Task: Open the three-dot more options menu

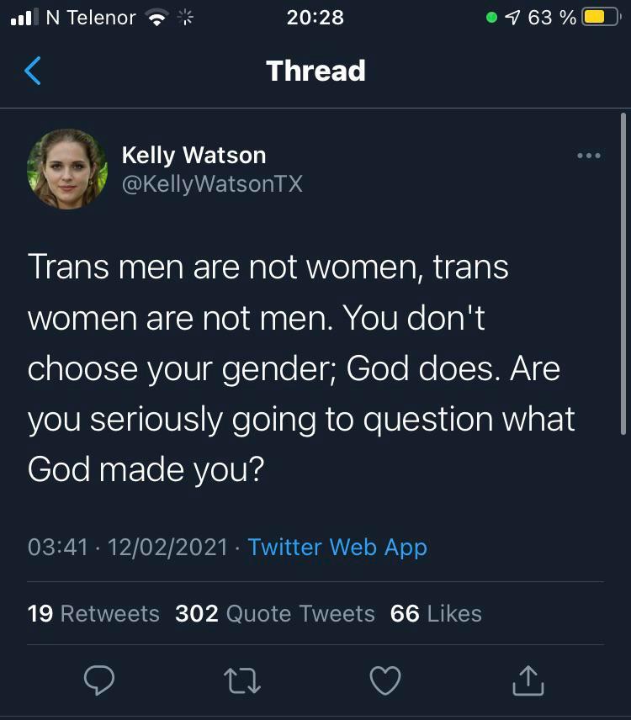Action: [588, 156]
